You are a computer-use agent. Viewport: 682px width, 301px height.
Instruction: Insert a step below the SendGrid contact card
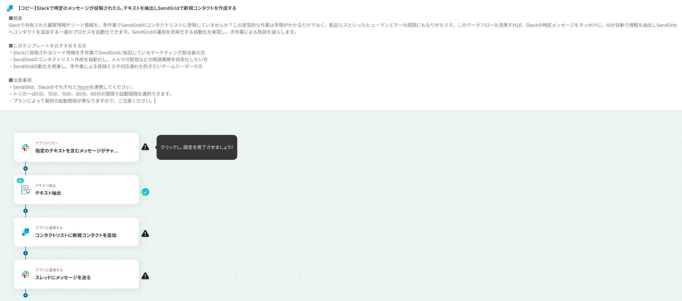coord(26,253)
